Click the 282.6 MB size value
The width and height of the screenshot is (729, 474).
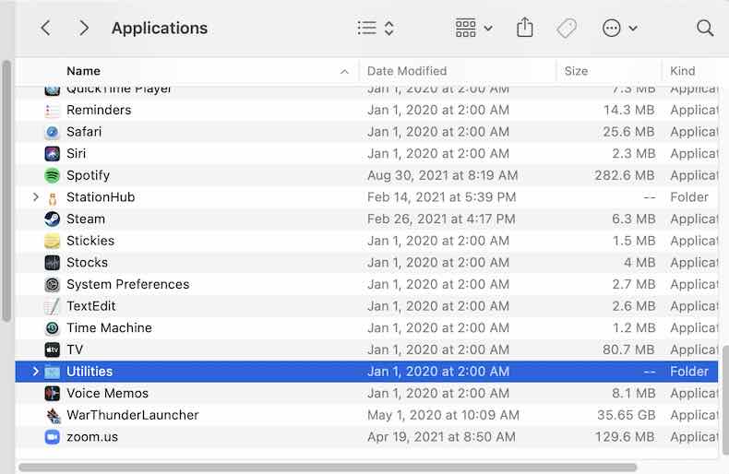(625, 175)
